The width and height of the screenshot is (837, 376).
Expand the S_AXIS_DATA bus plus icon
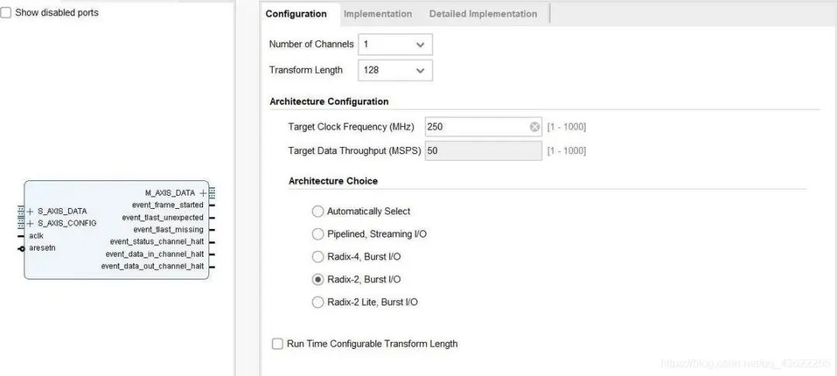point(30,210)
